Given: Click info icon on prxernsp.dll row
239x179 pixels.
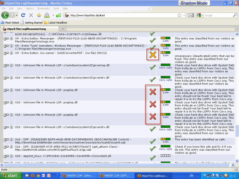Looking at the screenshot, I should click(11, 65).
